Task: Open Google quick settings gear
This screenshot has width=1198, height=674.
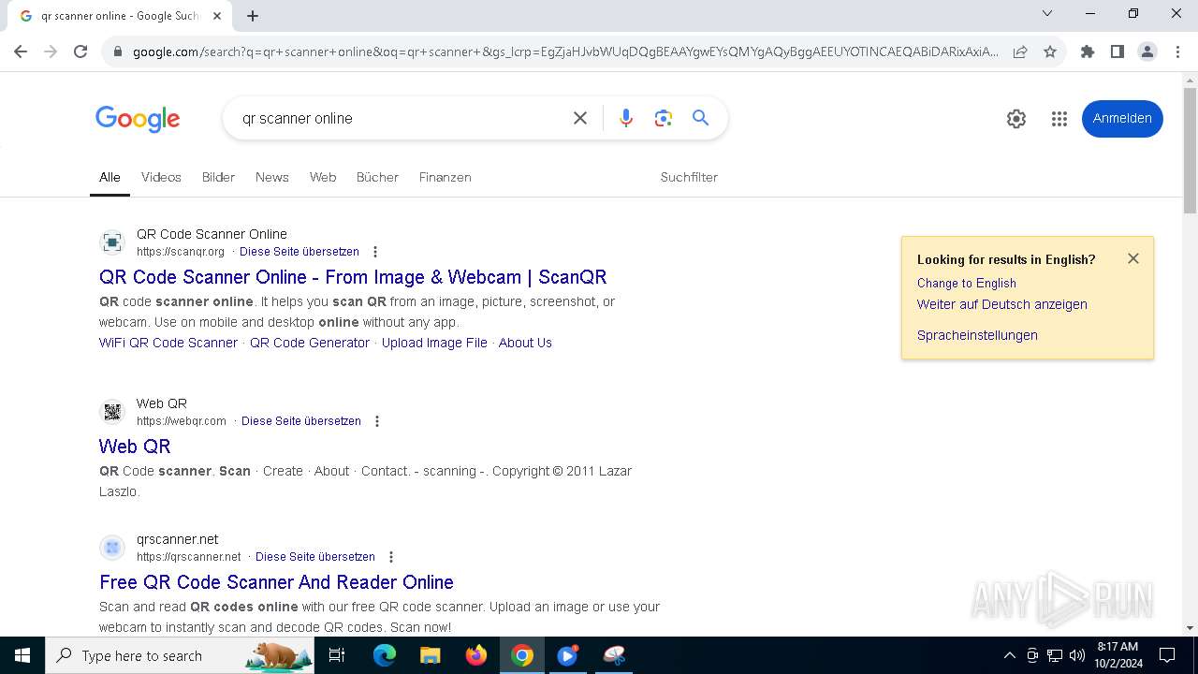Action: [1016, 119]
